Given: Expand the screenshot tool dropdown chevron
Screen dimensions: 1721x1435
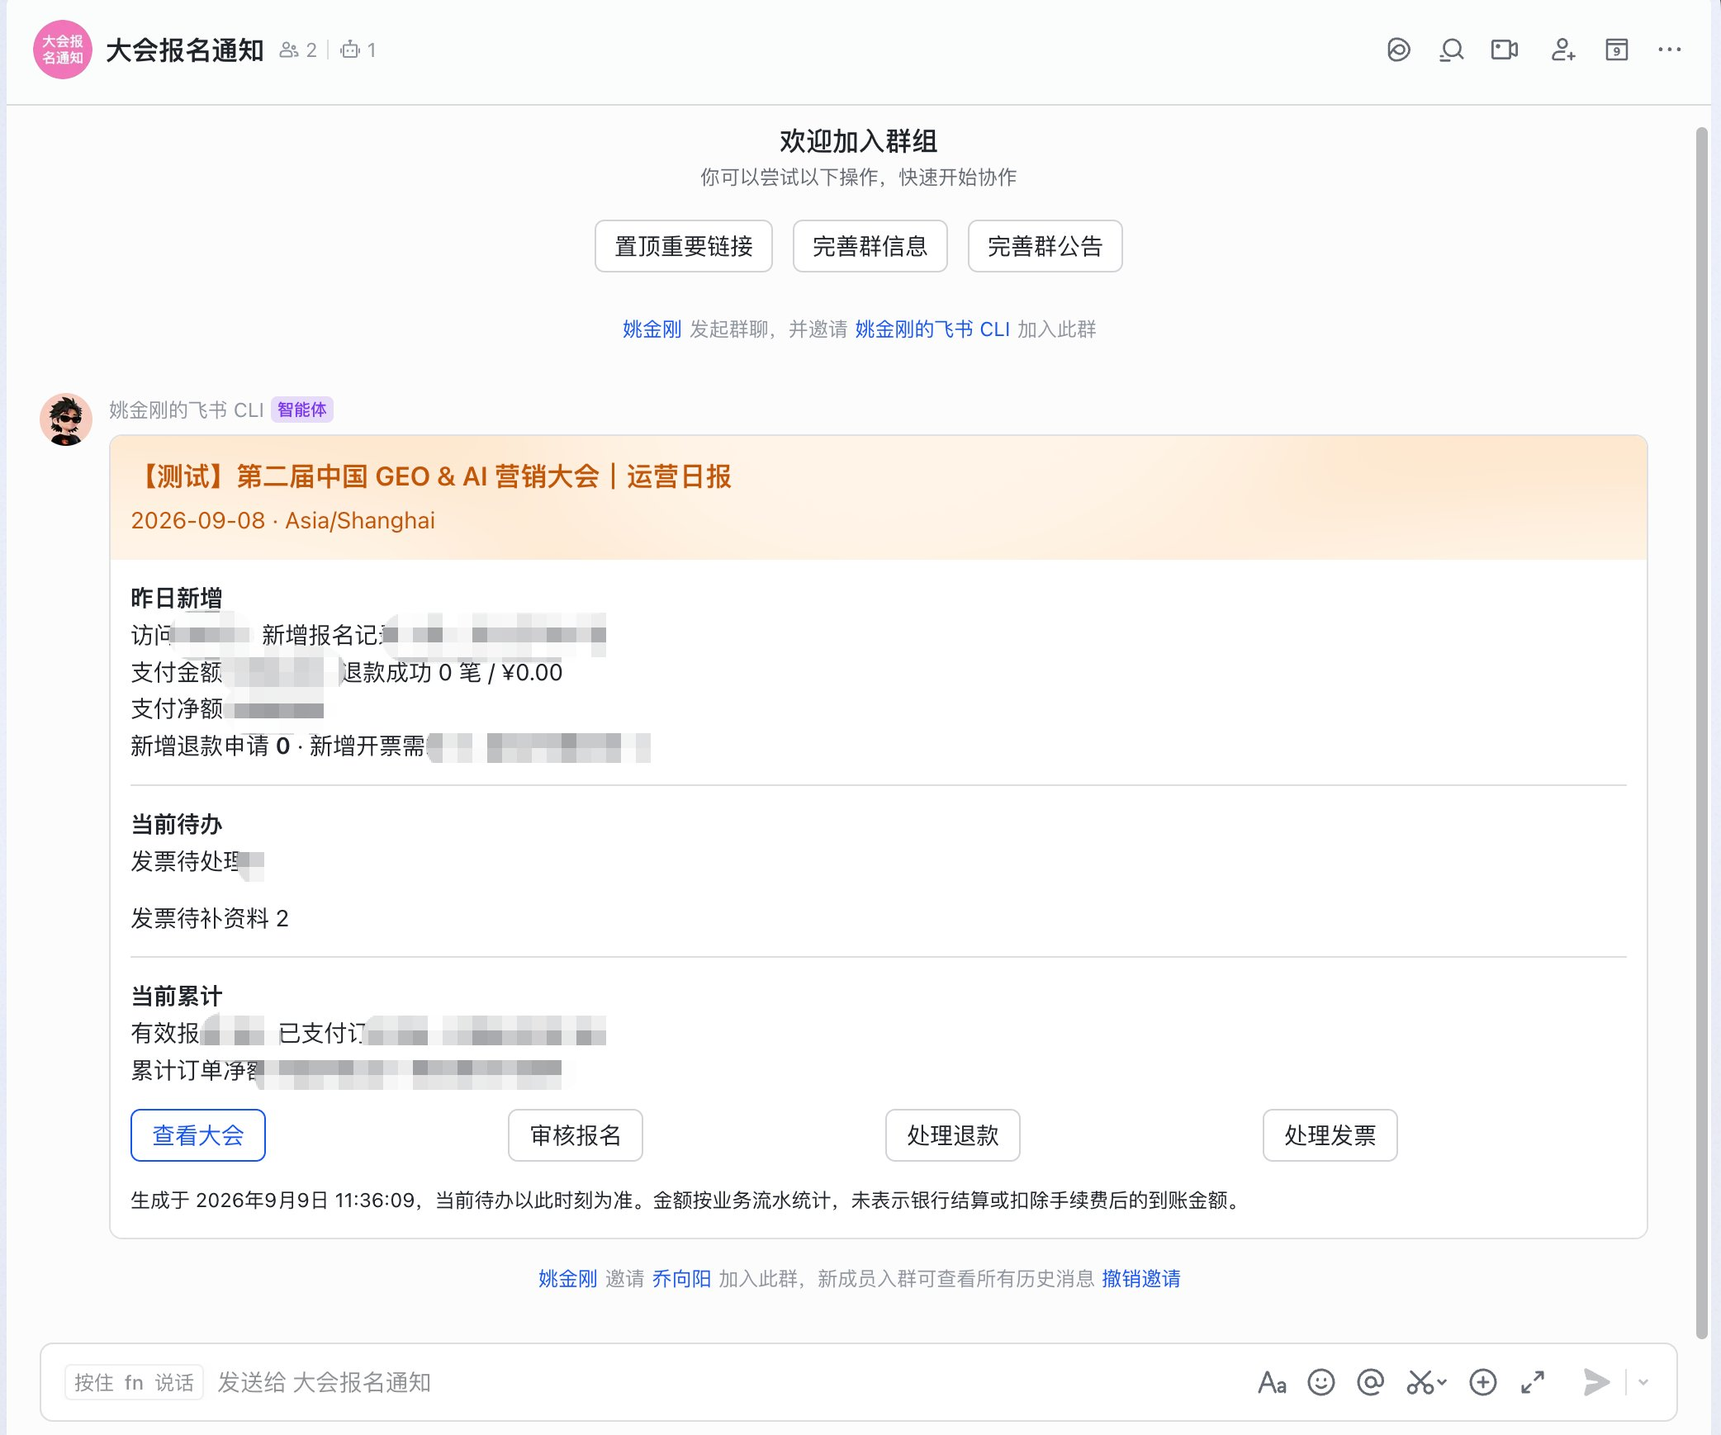Looking at the screenshot, I should pos(1442,1382).
